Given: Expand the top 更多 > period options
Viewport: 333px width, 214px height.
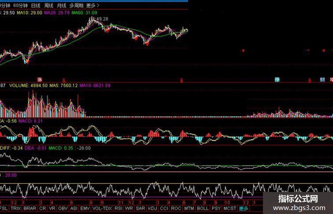Looking at the screenshot, I should click(x=93, y=6).
